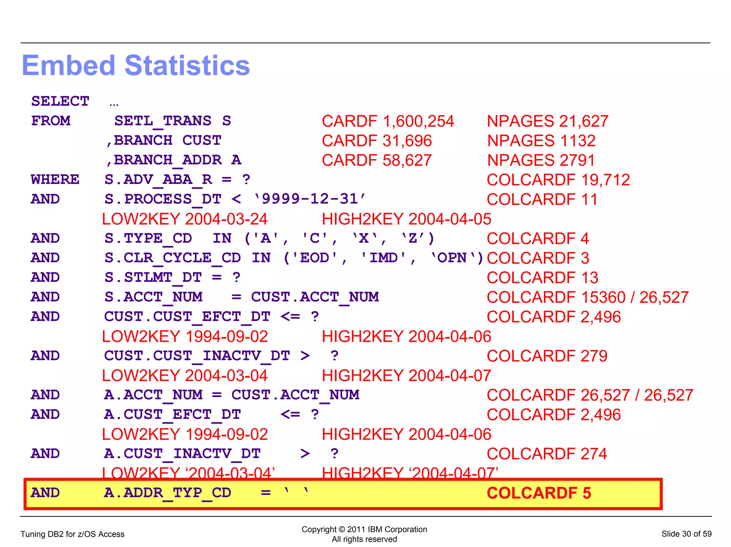Image resolution: width=731 pixels, height=547 pixels.
Task: Click 'COLCARDF 13' value
Action: (542, 278)
